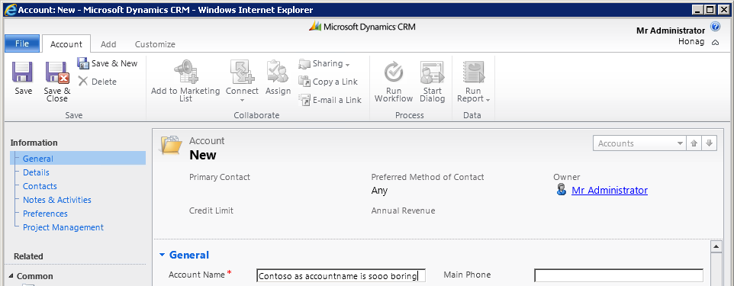
Task: Go to the Details section link
Action: coord(36,172)
